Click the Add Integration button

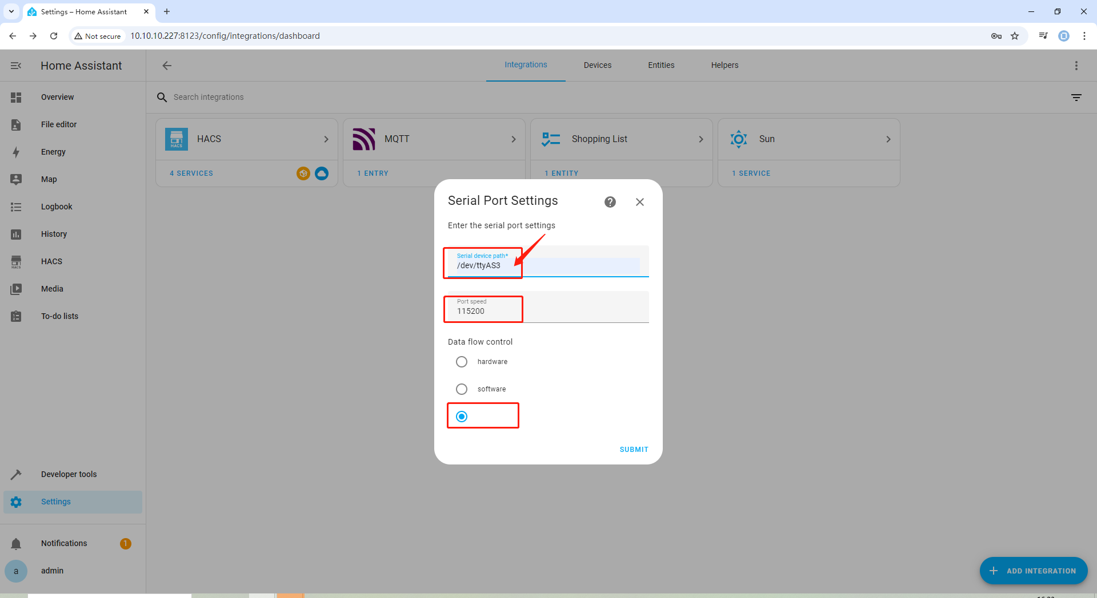click(x=1033, y=571)
